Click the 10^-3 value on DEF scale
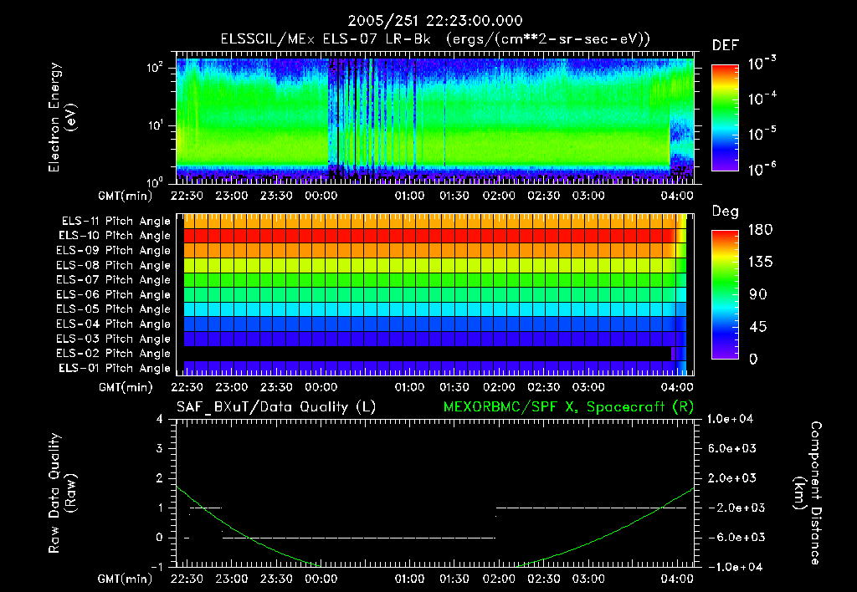The image size is (857, 592). (762, 64)
